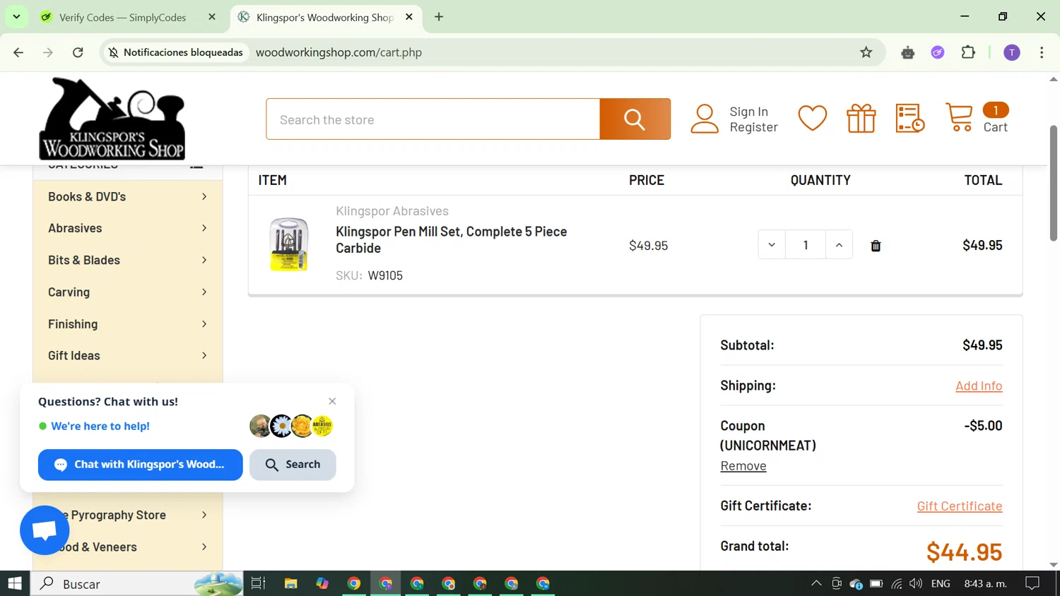This screenshot has width=1060, height=596.
Task: Click the chat popup Search button
Action: [x=293, y=465]
